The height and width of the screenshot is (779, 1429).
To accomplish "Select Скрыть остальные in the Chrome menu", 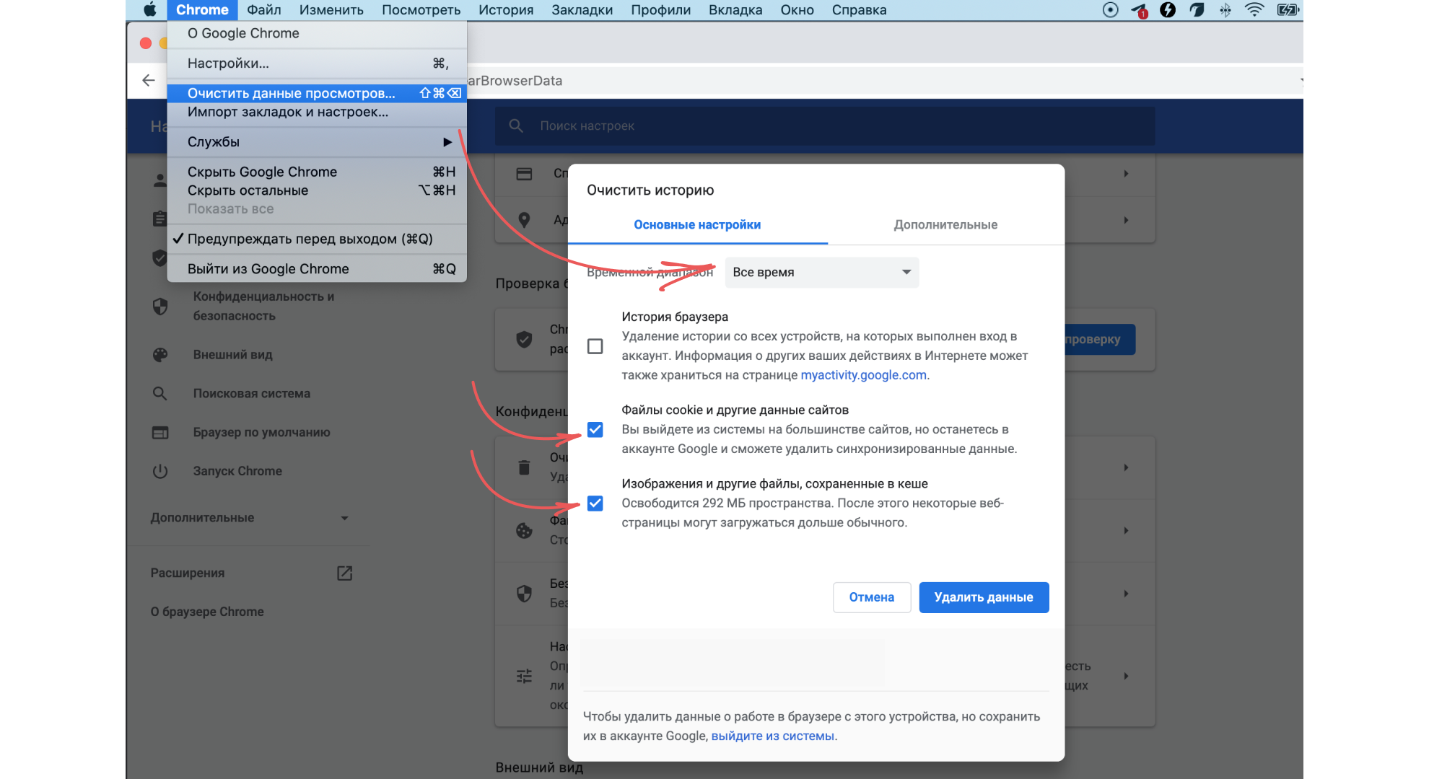I will 317,190.
